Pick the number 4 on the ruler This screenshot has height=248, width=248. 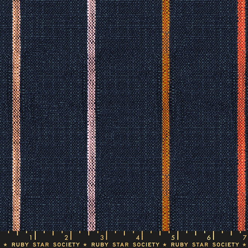click(137, 237)
